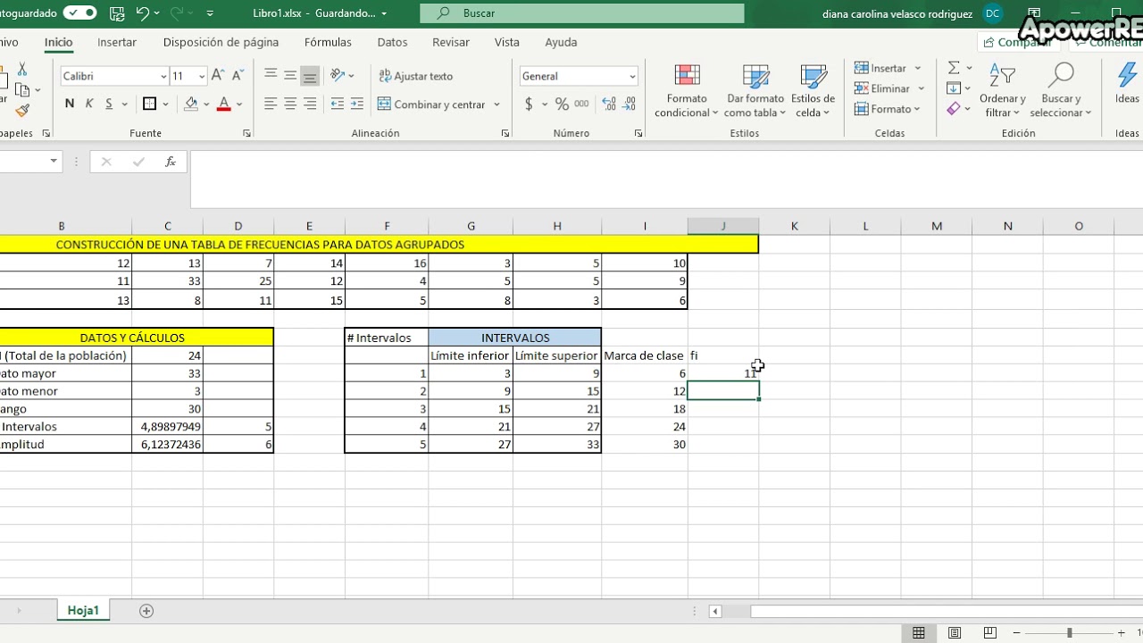Toggle underline formatting (S)
This screenshot has width=1143, height=643.
109,104
